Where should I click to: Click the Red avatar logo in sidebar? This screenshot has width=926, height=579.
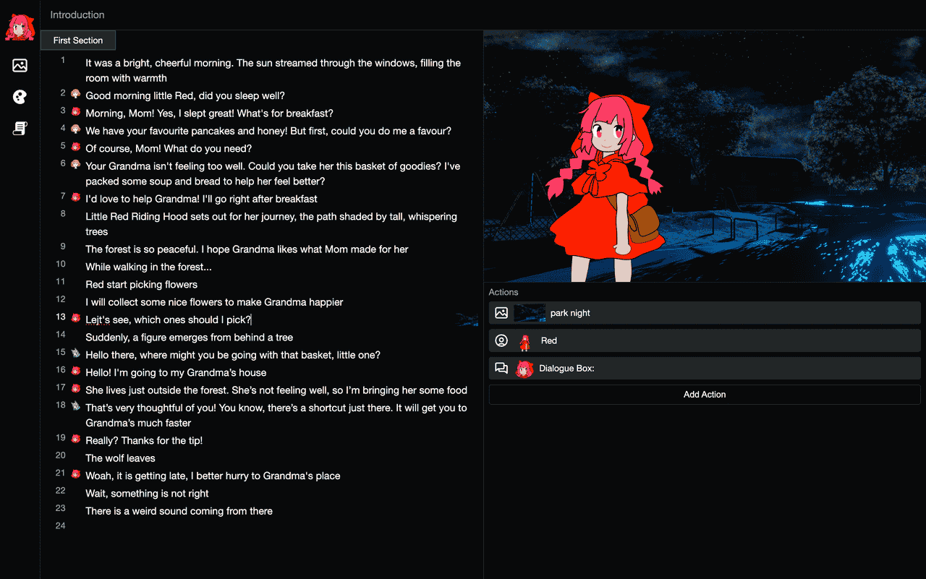tap(20, 27)
